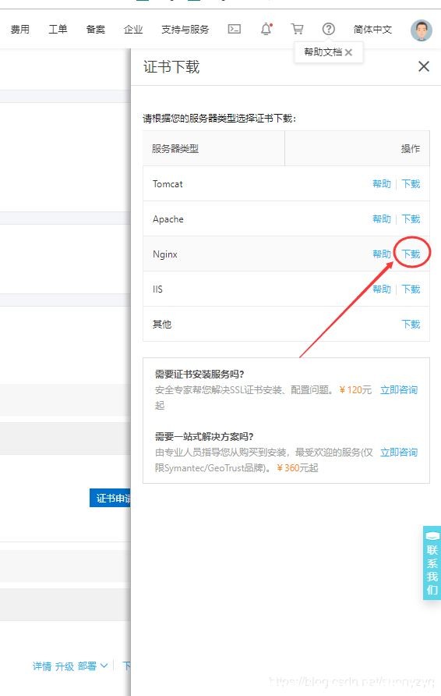Open the 联系我们 floating widget
Image resolution: width=441 pixels, height=696 pixels.
click(432, 563)
